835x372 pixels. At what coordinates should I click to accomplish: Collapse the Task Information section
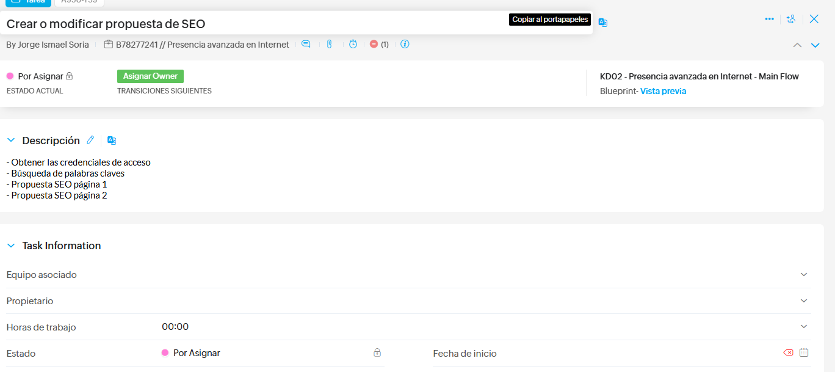(x=11, y=246)
